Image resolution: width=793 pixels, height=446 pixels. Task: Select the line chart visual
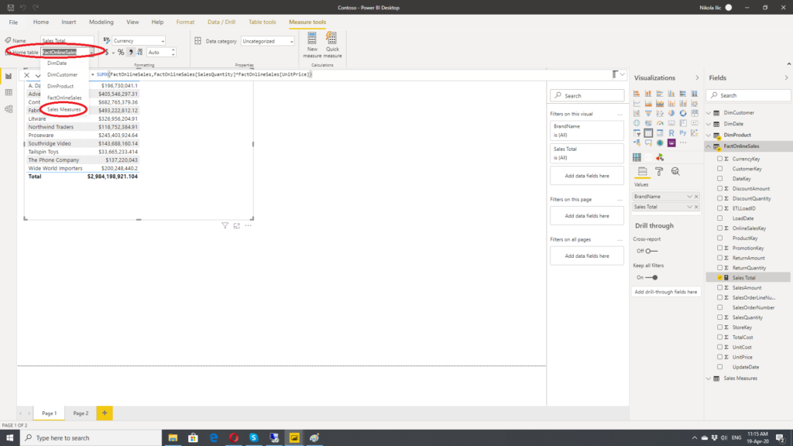point(637,103)
